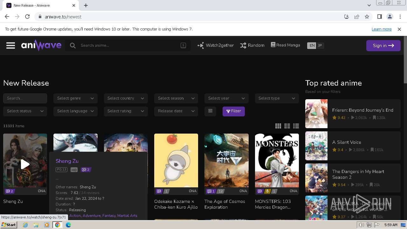Open the tab search chevron
Image resolution: width=407 pixels, height=229 pixels.
(369, 5)
